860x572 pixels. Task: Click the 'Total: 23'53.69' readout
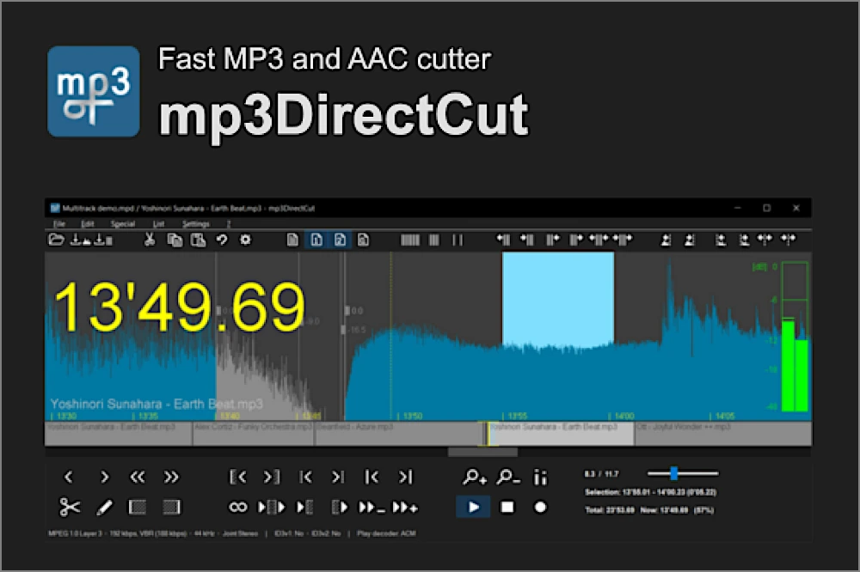pos(610,510)
